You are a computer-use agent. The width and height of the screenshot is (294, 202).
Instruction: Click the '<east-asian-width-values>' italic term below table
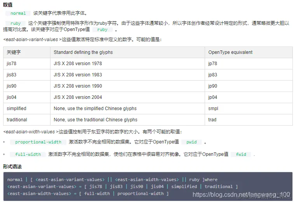(x=31, y=132)
